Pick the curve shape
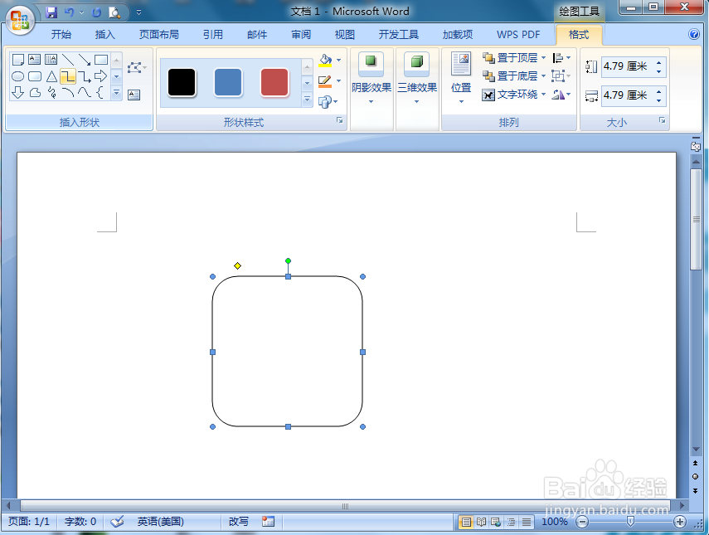This screenshot has width=709, height=535. click(85, 93)
